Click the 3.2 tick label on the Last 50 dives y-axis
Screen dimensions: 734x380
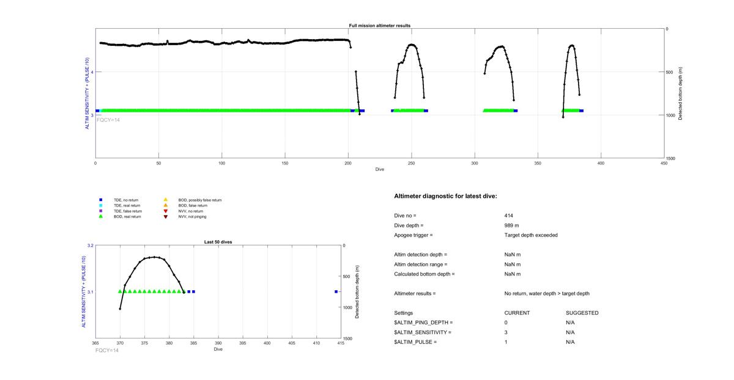coord(90,246)
